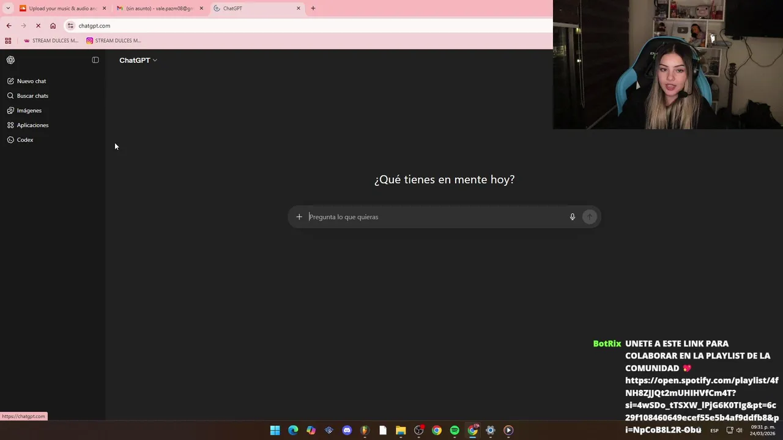Go back with the browser back arrow
The image size is (783, 440).
point(9,26)
